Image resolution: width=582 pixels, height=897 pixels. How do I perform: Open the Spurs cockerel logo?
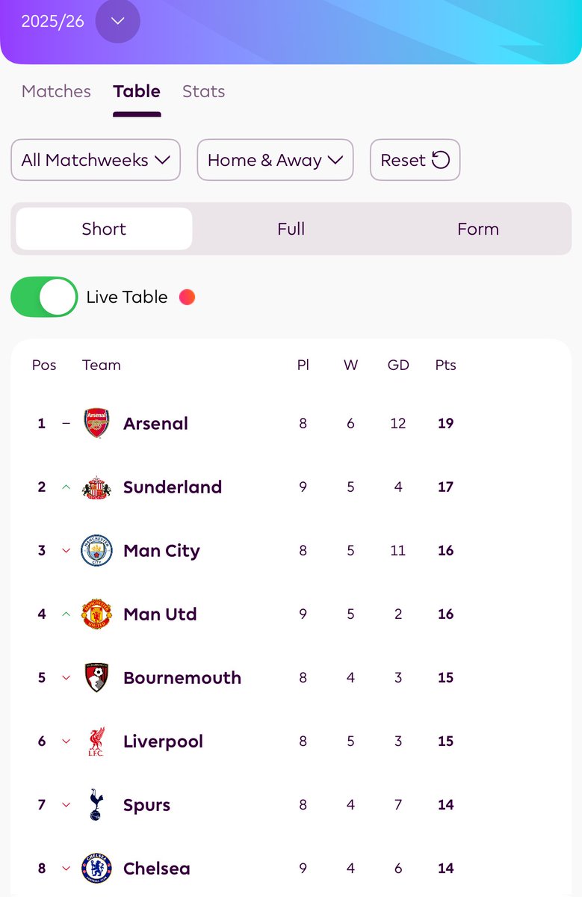pos(96,804)
